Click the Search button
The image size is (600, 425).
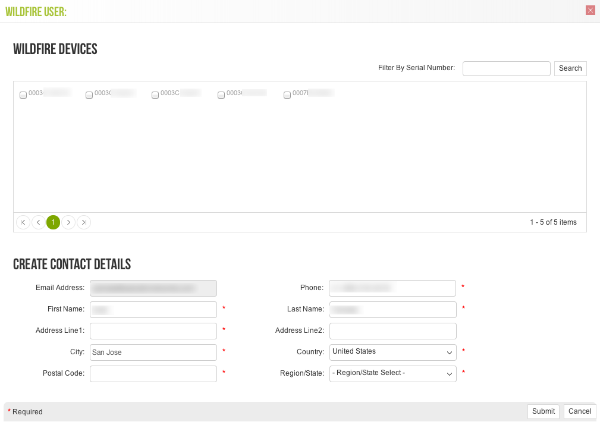[570, 68]
